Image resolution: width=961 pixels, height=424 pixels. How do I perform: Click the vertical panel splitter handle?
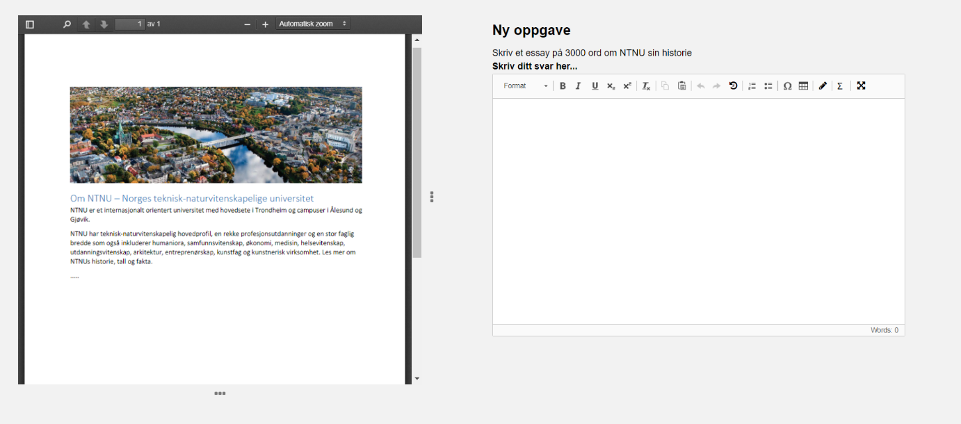coord(432,197)
